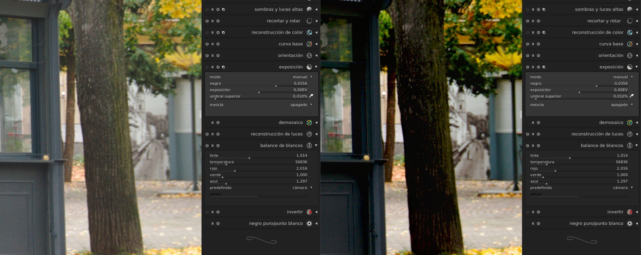Click negro puro/punto blanco ring icon, right panel

pos(630,224)
